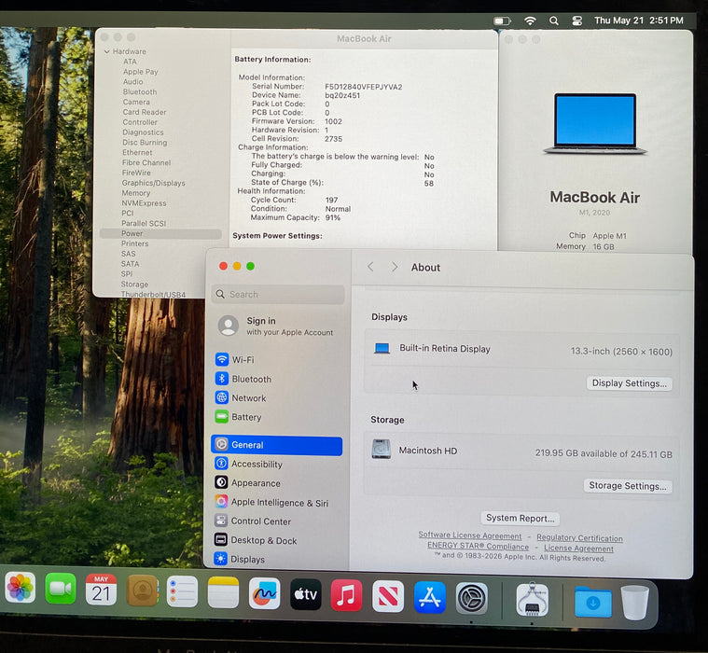Sign in with your Apple Account
708x653 pixels.
[276, 326]
